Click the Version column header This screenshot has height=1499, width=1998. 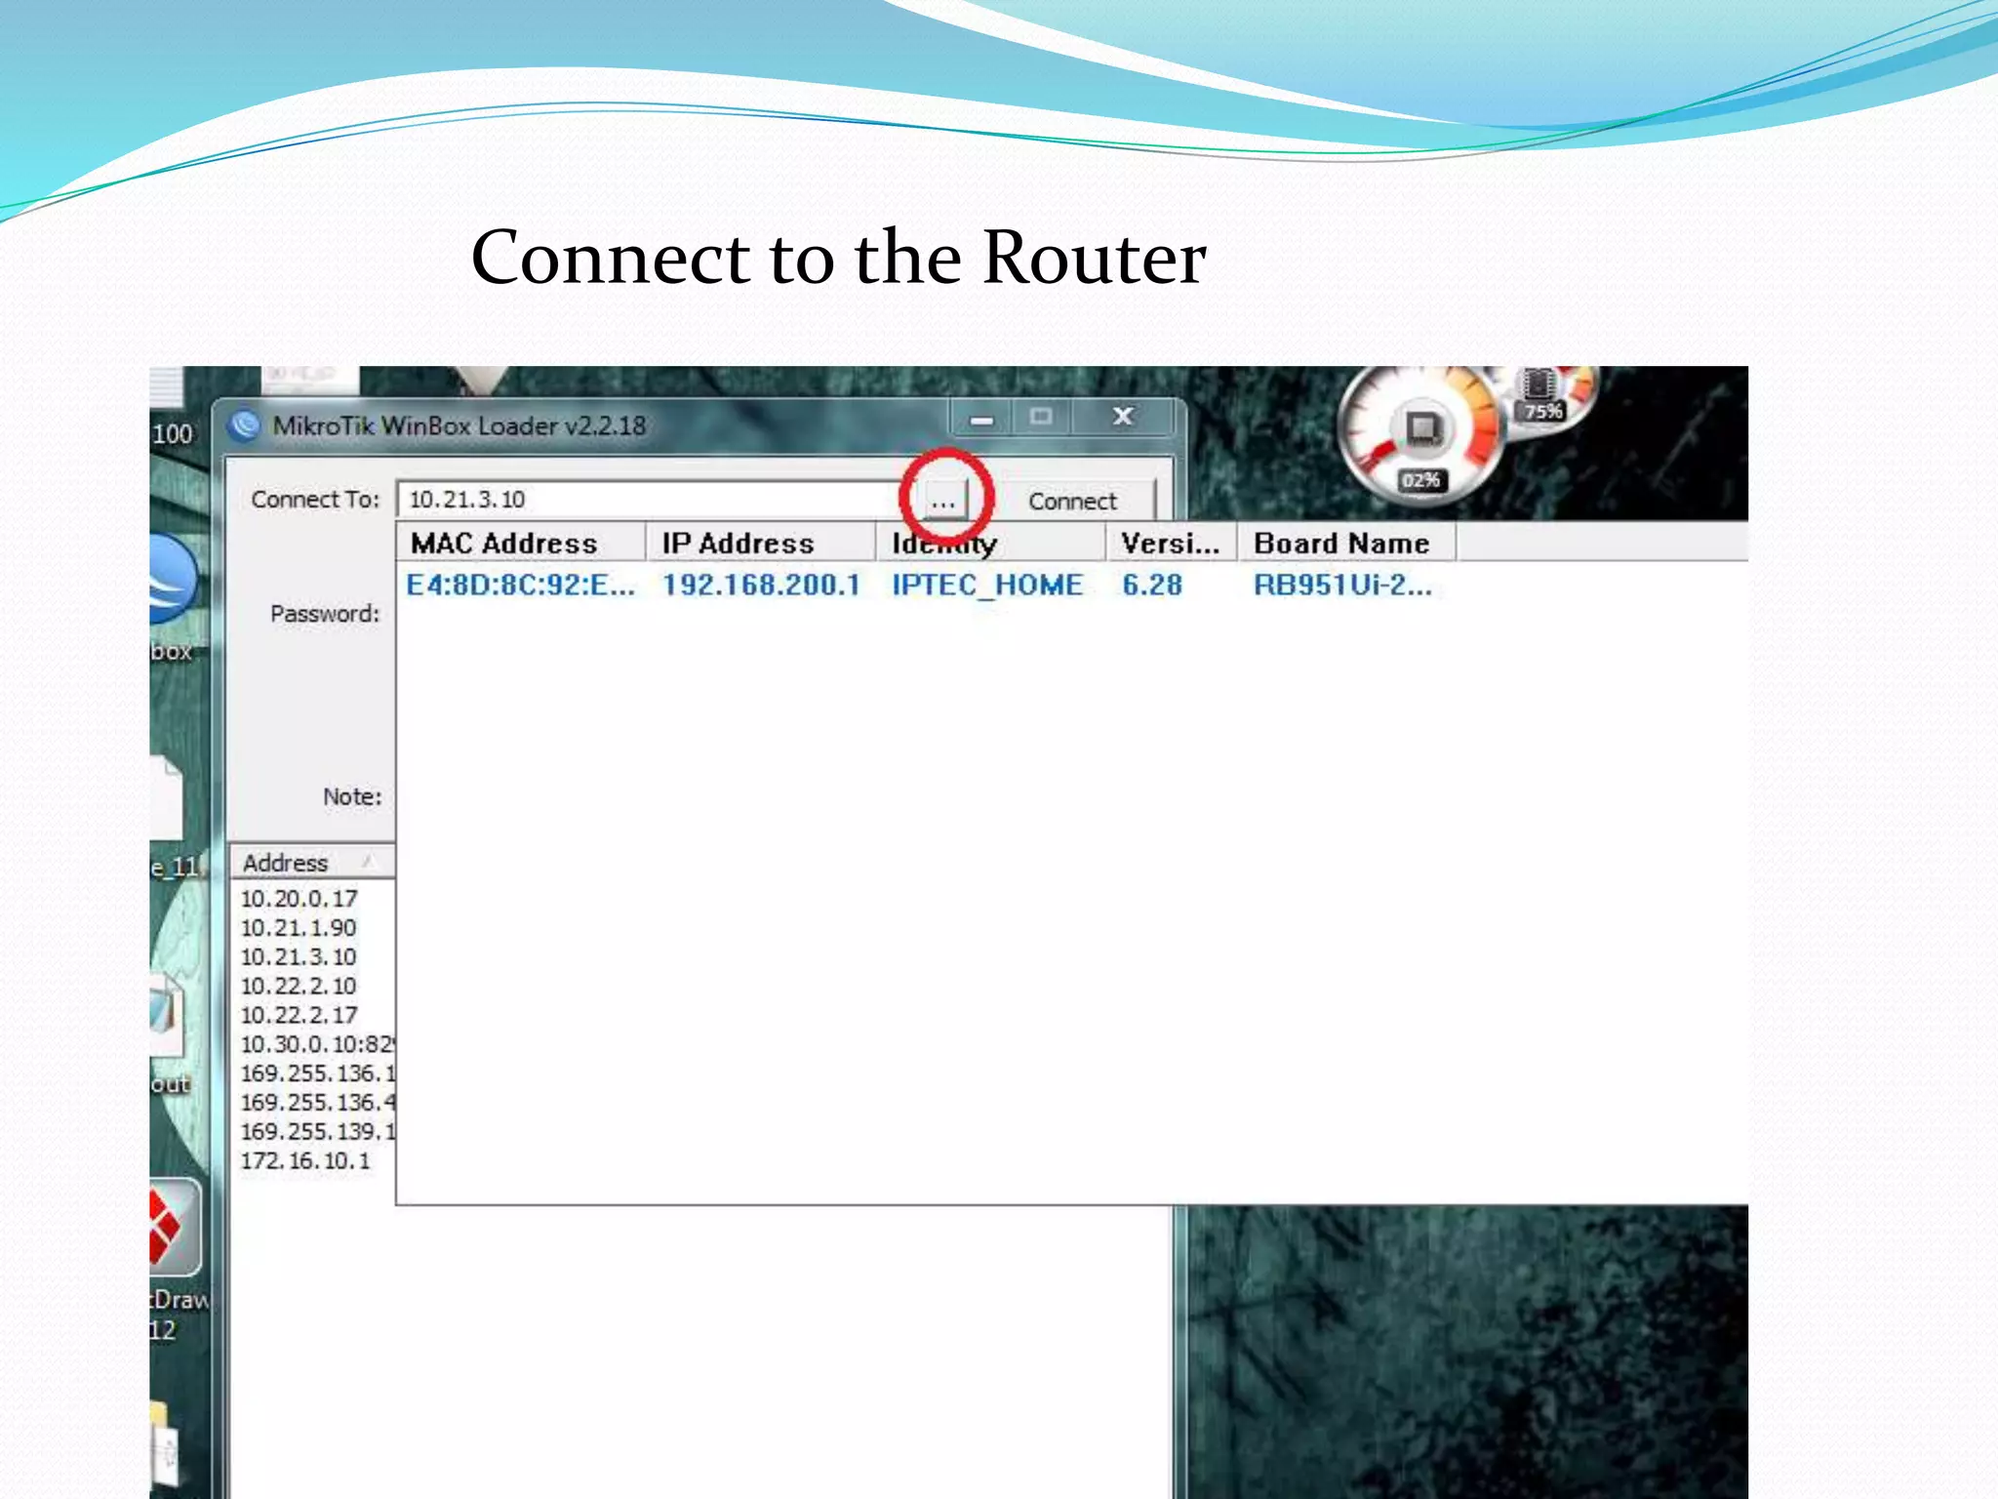[1171, 543]
